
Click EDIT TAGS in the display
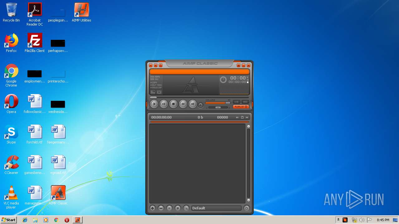click(156, 85)
